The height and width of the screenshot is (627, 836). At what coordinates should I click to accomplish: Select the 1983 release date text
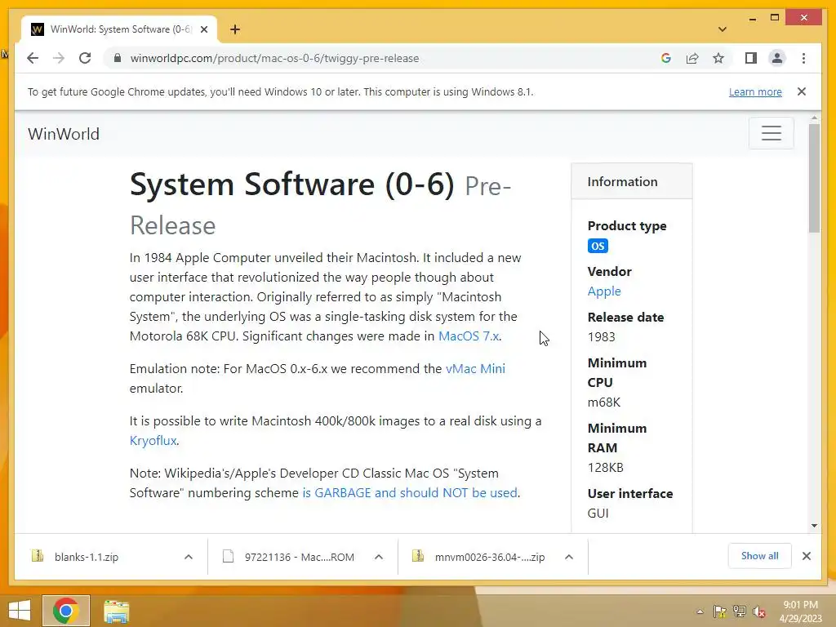click(602, 337)
